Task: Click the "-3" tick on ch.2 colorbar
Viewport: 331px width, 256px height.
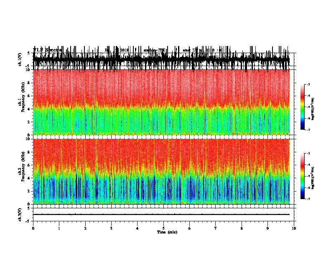Action: pos(308,154)
